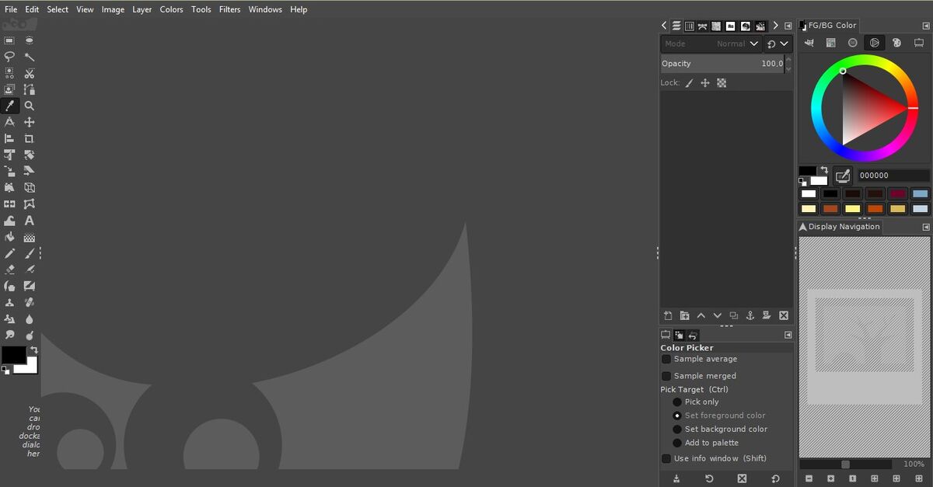
Task: Click the screen color picker button
Action: [843, 176]
